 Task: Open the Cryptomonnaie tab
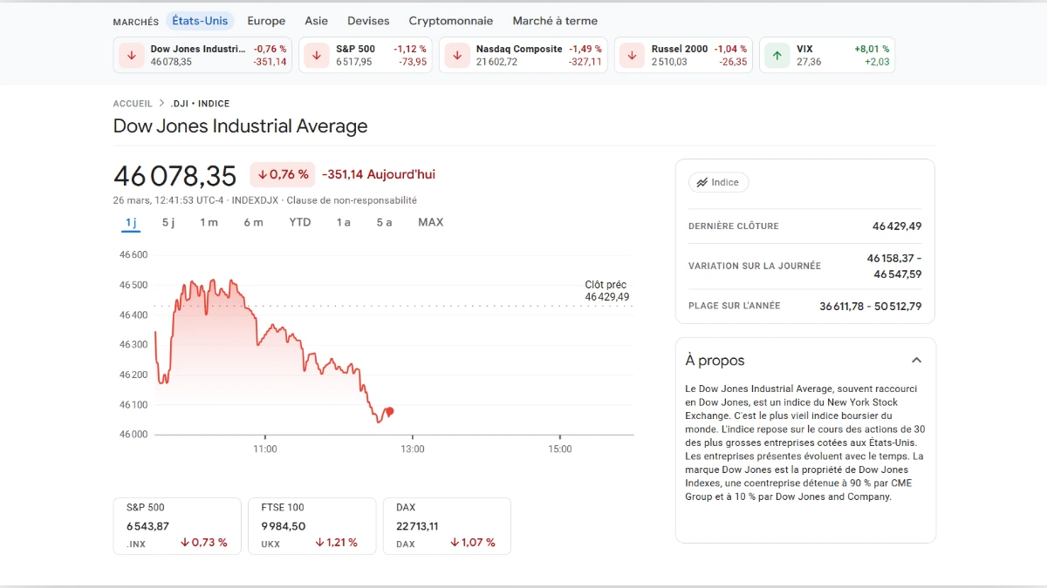[x=451, y=20]
